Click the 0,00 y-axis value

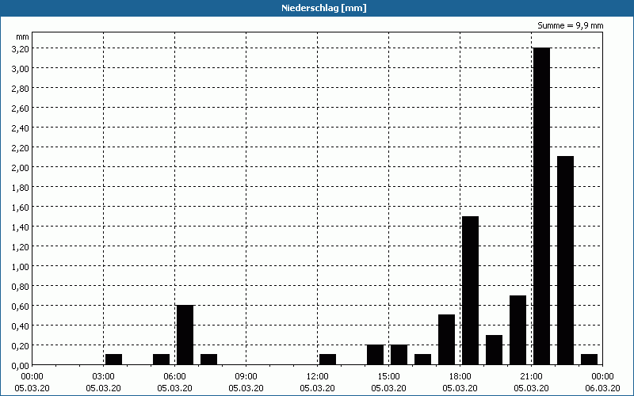21,365
